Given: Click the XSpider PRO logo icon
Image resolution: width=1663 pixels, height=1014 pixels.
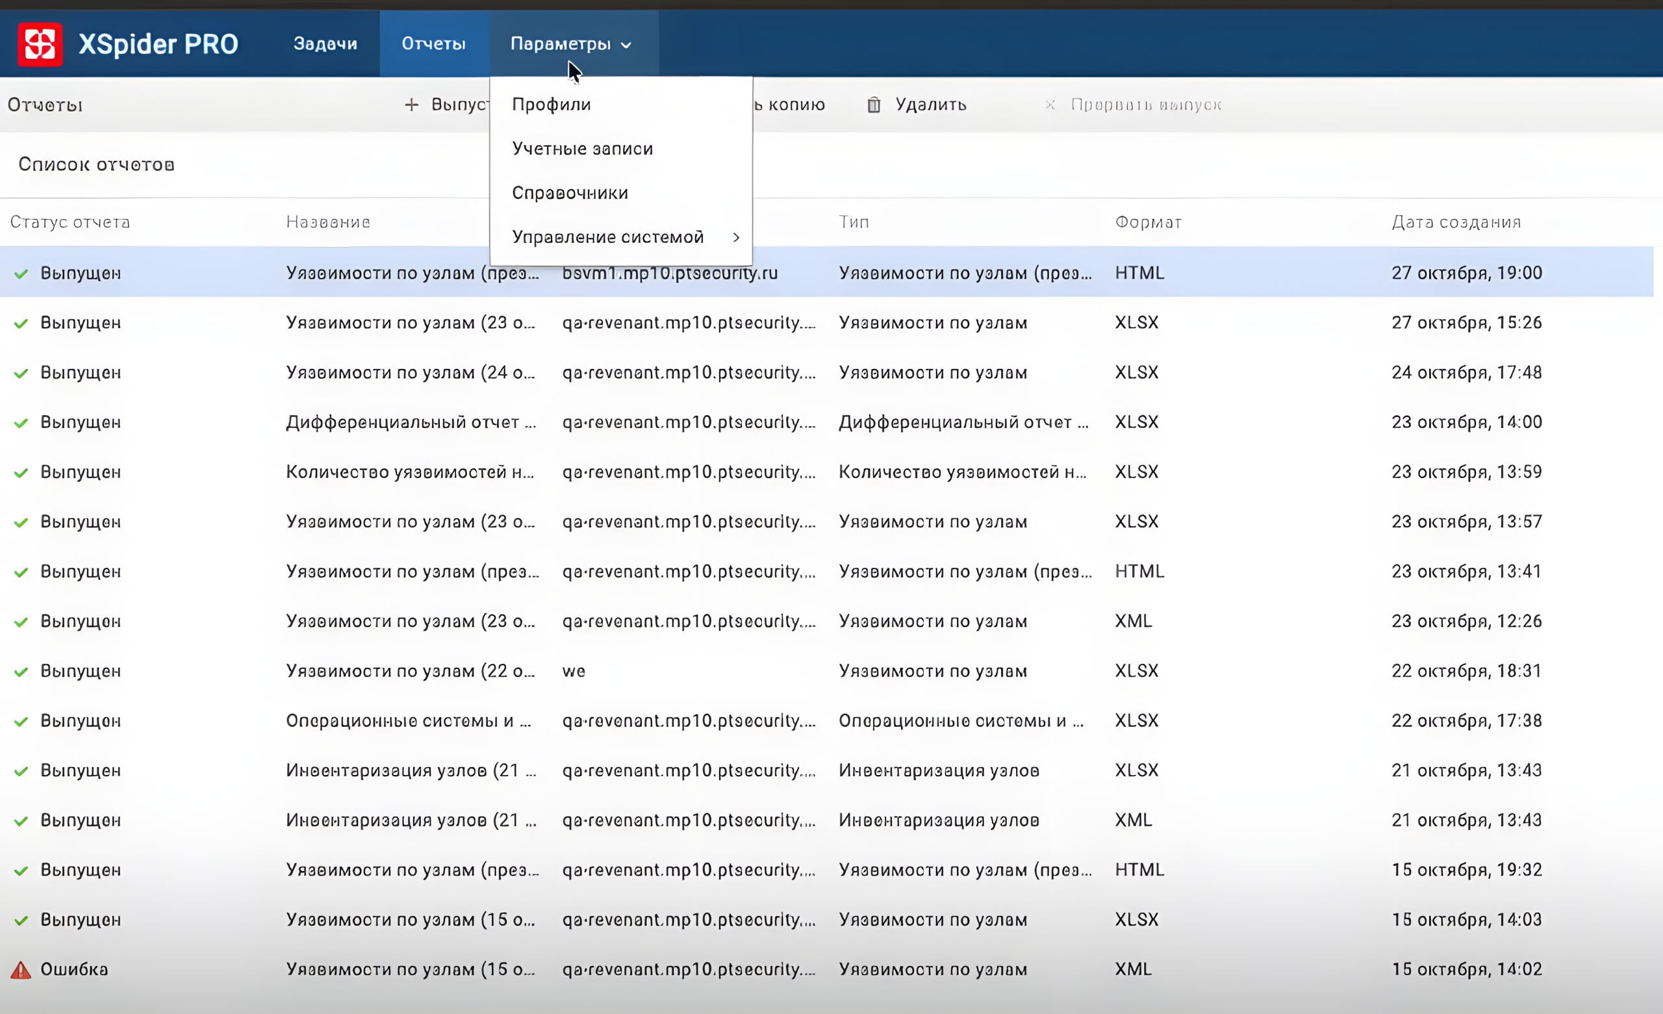Looking at the screenshot, I should coord(40,45).
